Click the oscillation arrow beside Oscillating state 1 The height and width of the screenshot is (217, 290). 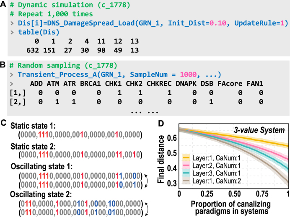146,181
